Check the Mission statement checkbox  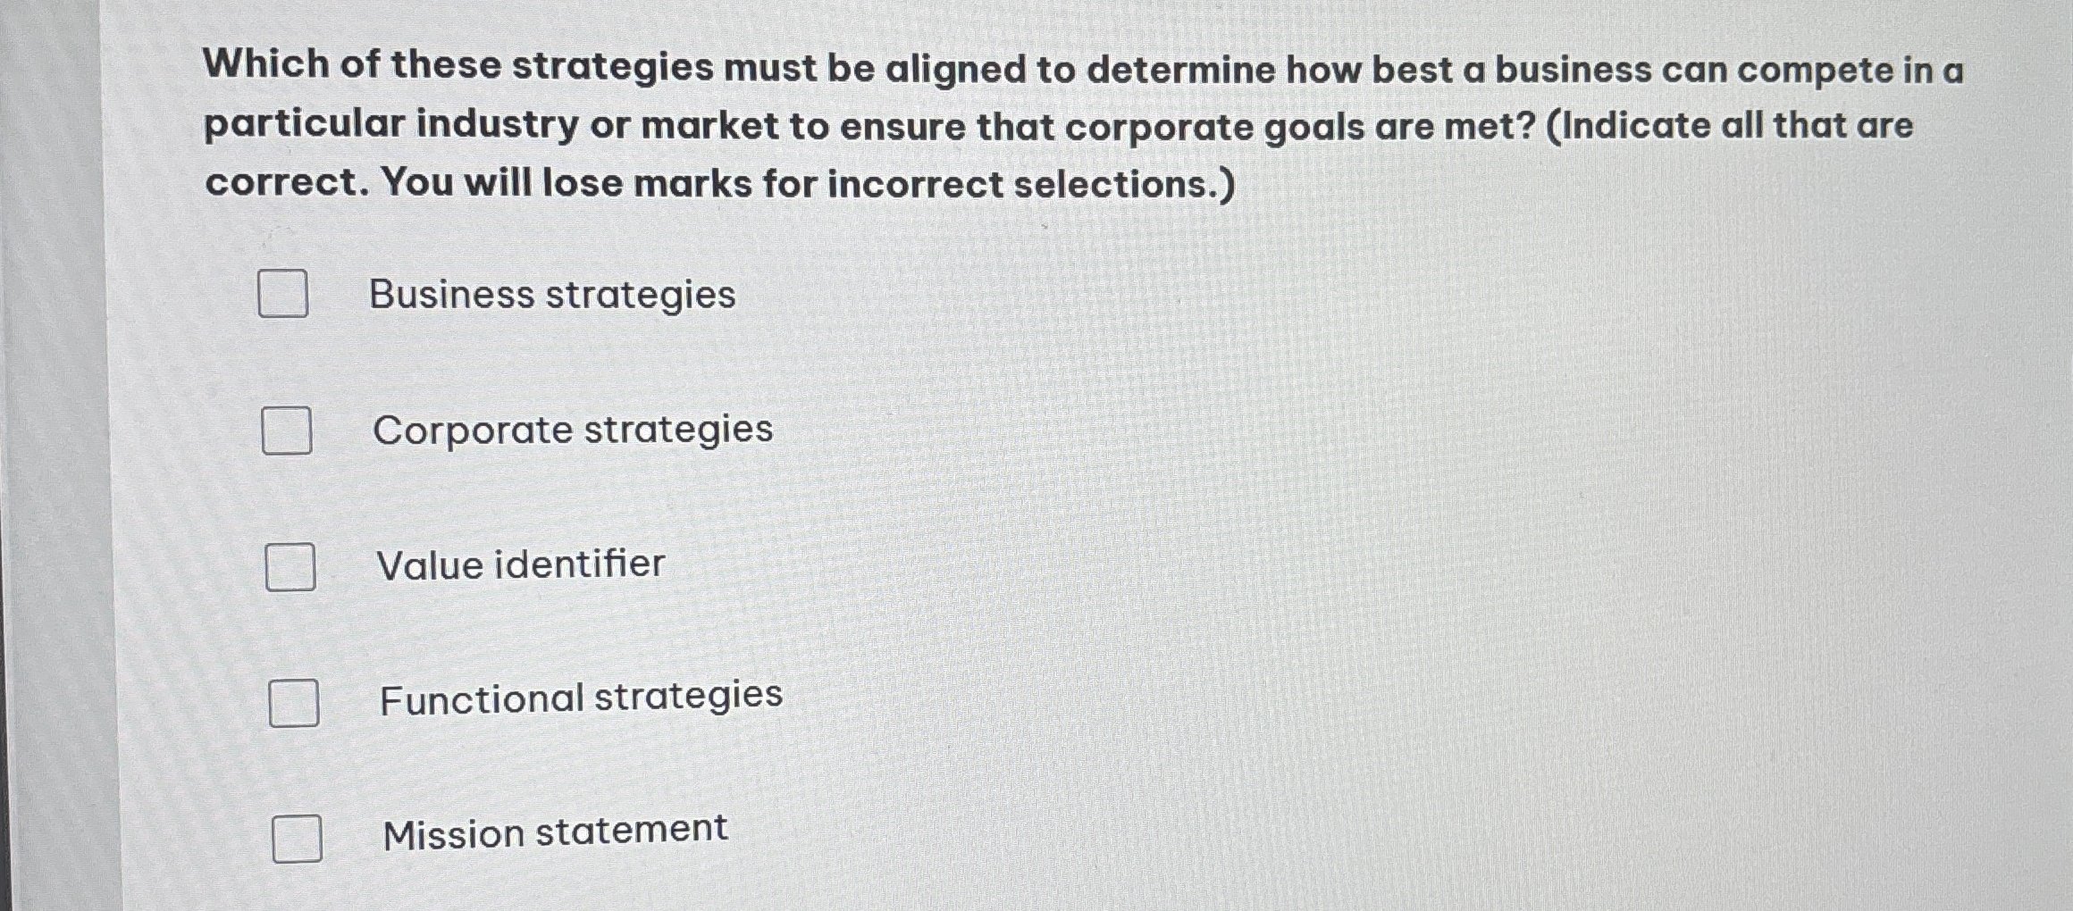(298, 840)
